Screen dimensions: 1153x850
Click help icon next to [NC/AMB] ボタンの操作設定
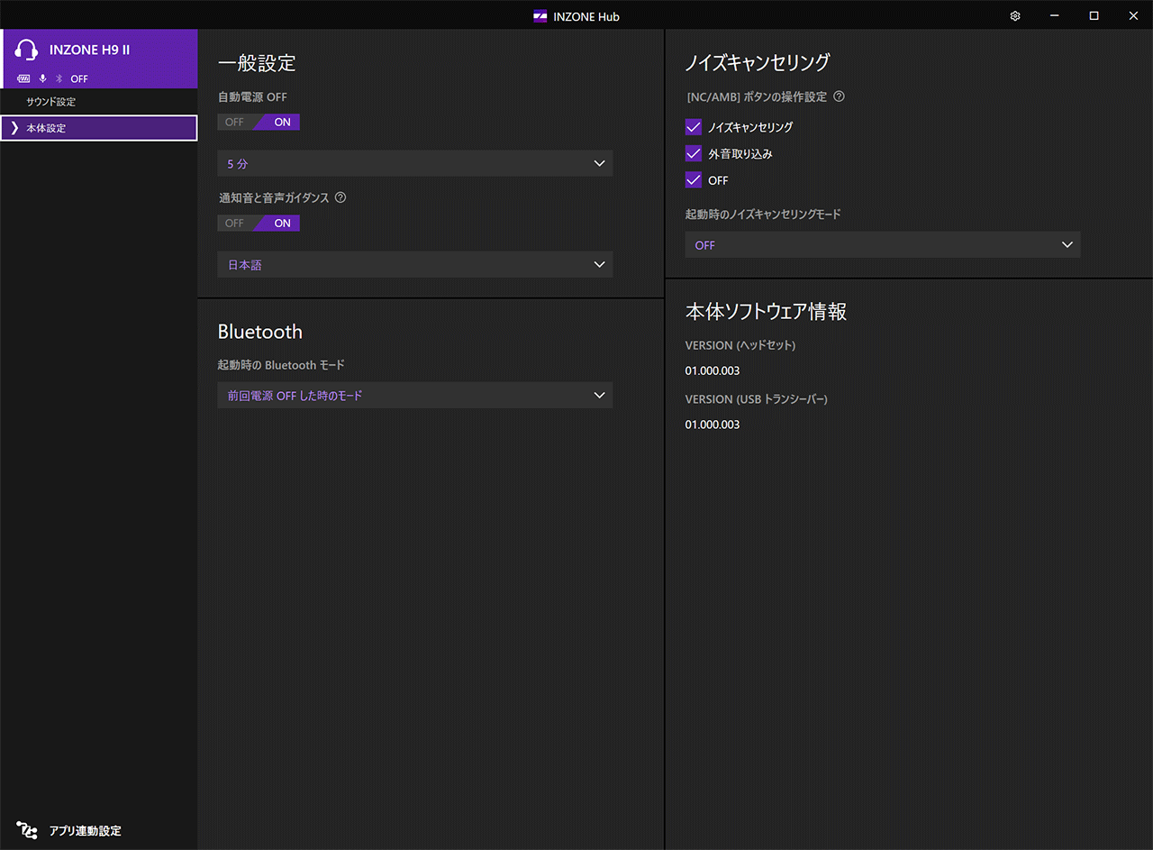click(839, 97)
